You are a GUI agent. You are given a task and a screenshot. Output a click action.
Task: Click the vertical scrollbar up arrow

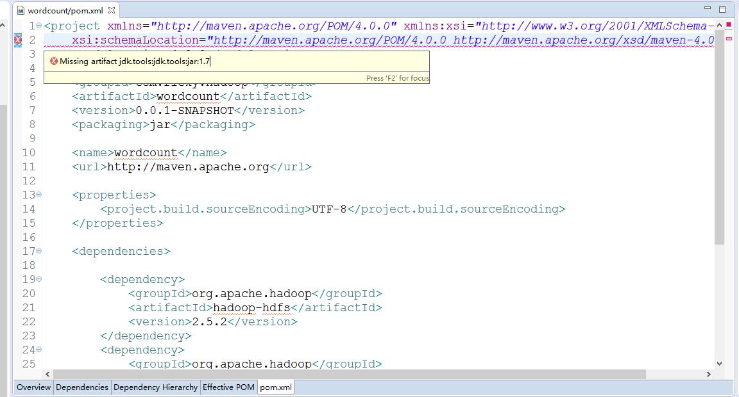[719, 25]
